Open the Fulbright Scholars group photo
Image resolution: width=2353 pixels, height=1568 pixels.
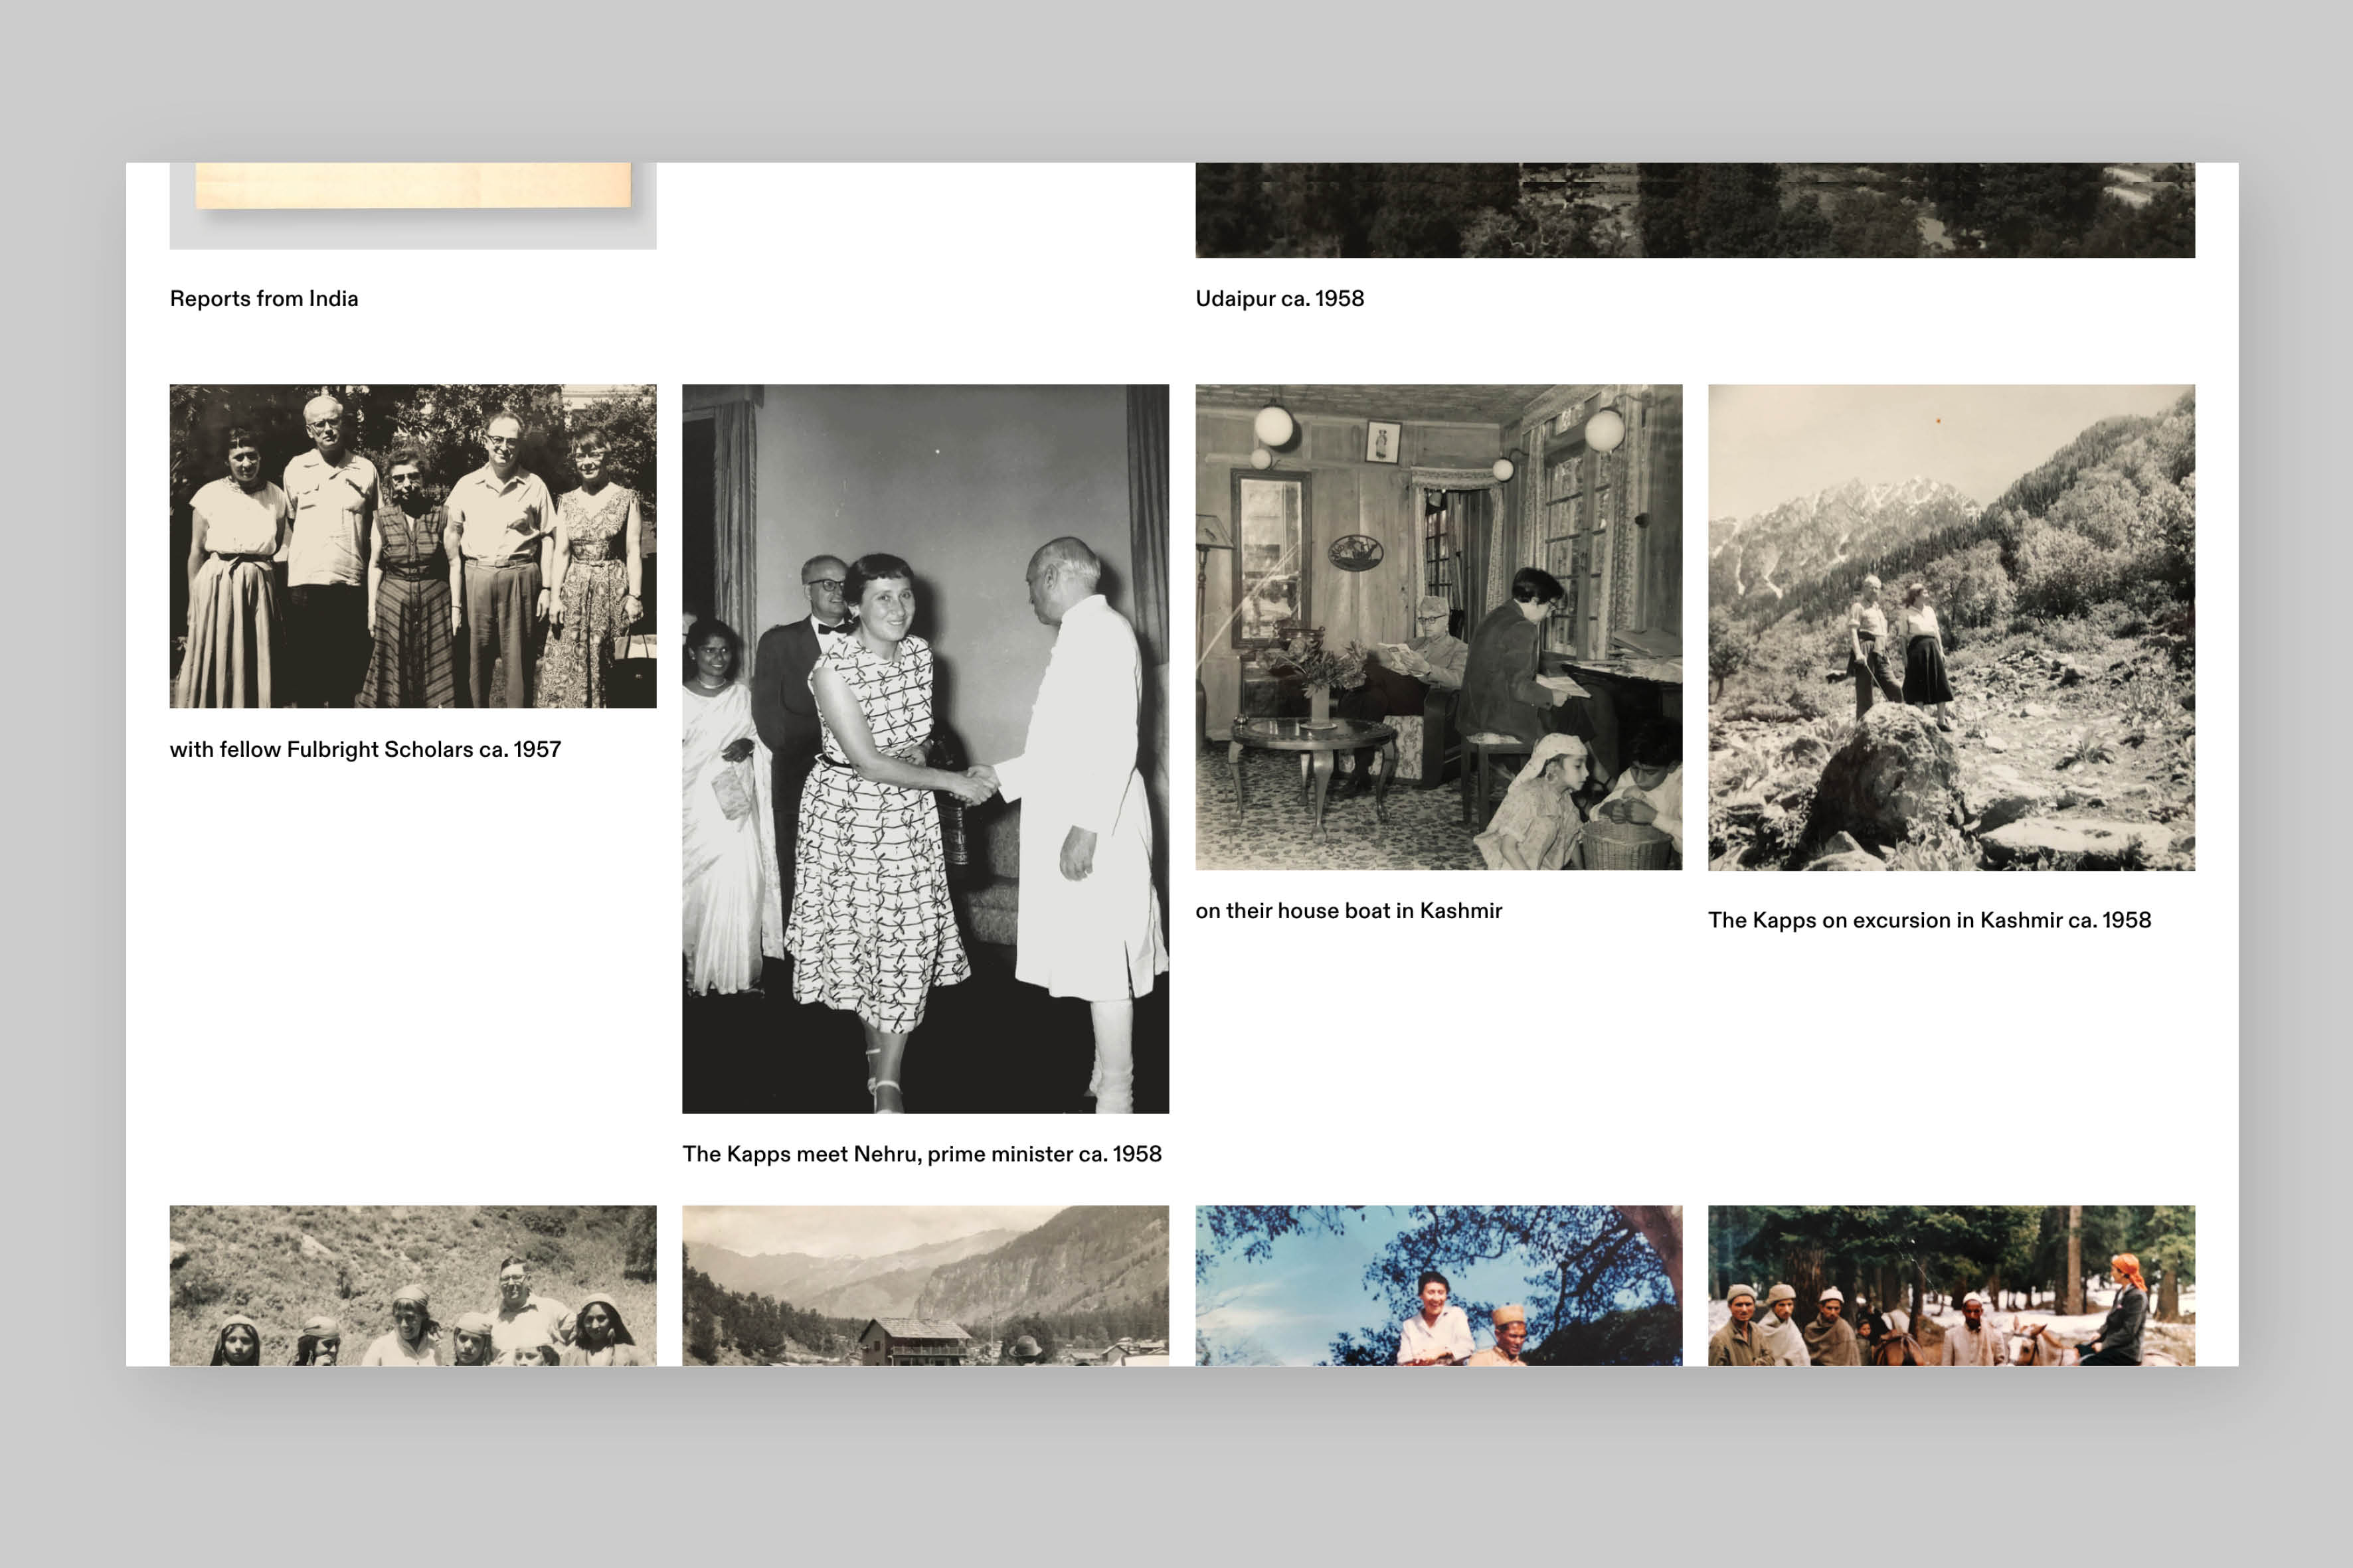(412, 546)
